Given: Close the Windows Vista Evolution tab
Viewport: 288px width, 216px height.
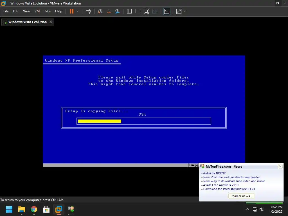Looking at the screenshot, I should [51, 22].
